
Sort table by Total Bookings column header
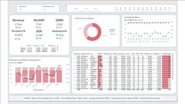(108, 54)
